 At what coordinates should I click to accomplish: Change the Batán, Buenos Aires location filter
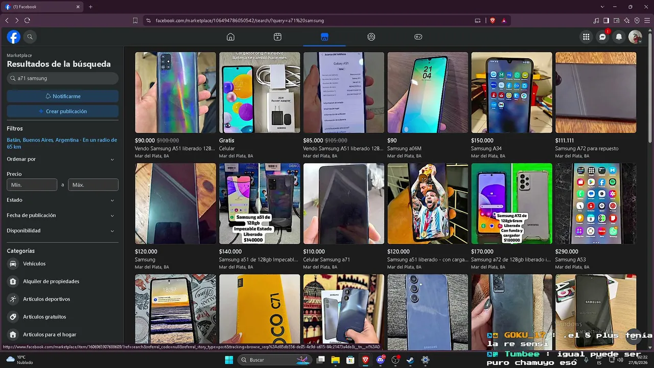[62, 143]
